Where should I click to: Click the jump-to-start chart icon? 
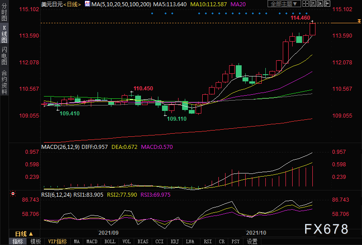[x=313, y=4]
